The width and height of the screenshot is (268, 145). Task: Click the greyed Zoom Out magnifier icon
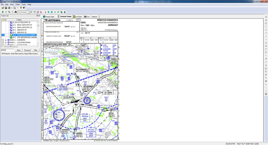(x=13, y=12)
